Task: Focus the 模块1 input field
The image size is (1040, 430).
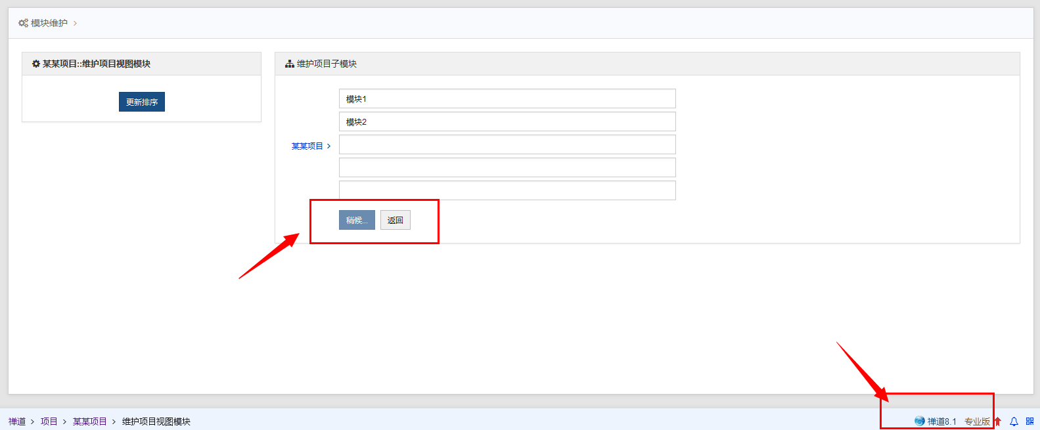Action: [507, 98]
